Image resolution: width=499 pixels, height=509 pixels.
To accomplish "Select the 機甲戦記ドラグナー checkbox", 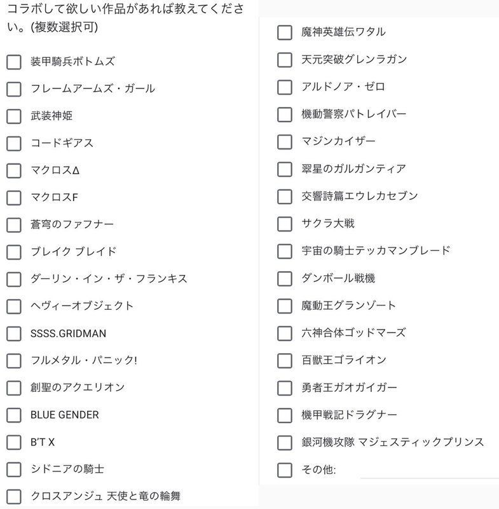I will pos(285,415).
